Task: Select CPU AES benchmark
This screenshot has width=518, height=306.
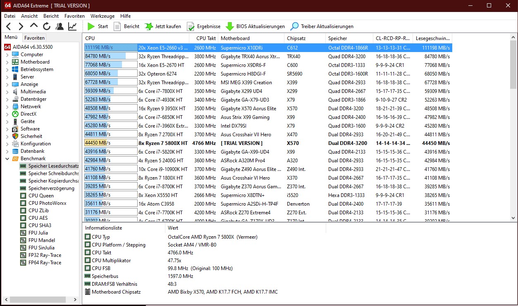Action: tap(33, 218)
